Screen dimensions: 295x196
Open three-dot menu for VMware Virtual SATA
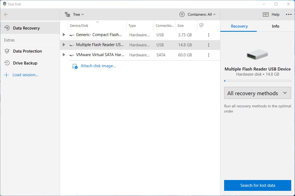tap(208, 55)
